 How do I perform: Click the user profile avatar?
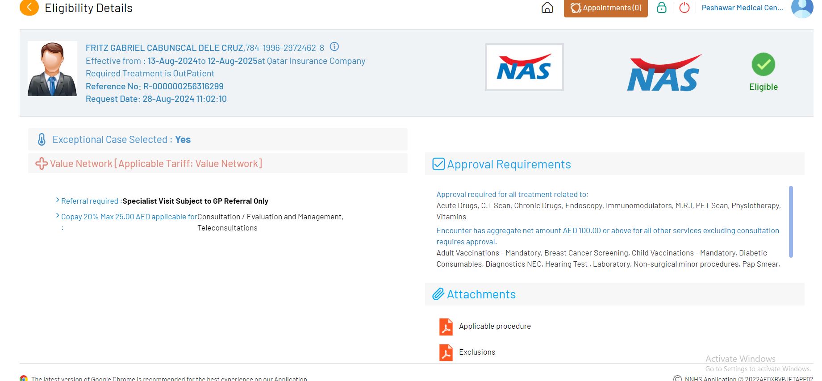(802, 8)
